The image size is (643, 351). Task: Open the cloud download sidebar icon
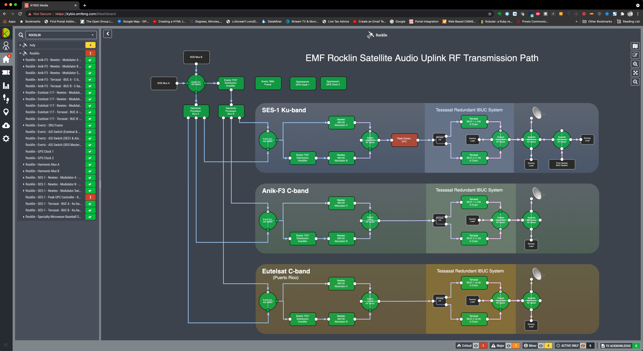click(6, 126)
